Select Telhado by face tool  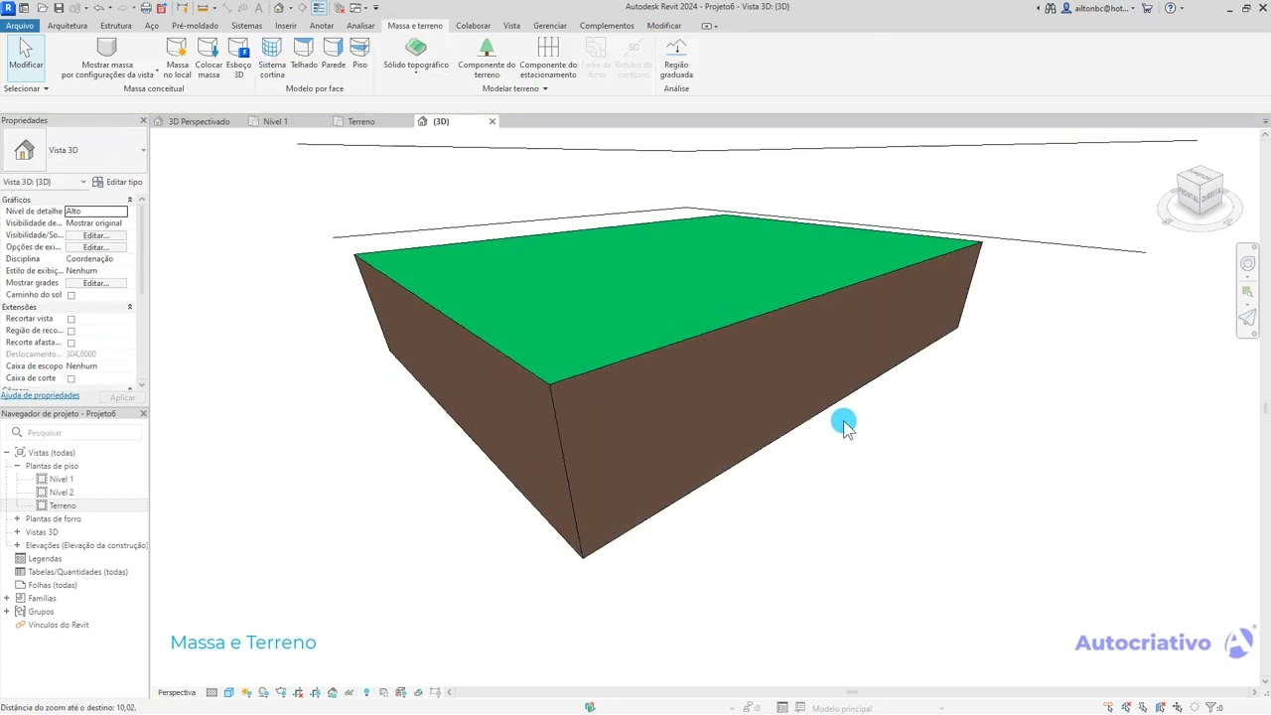(304, 54)
